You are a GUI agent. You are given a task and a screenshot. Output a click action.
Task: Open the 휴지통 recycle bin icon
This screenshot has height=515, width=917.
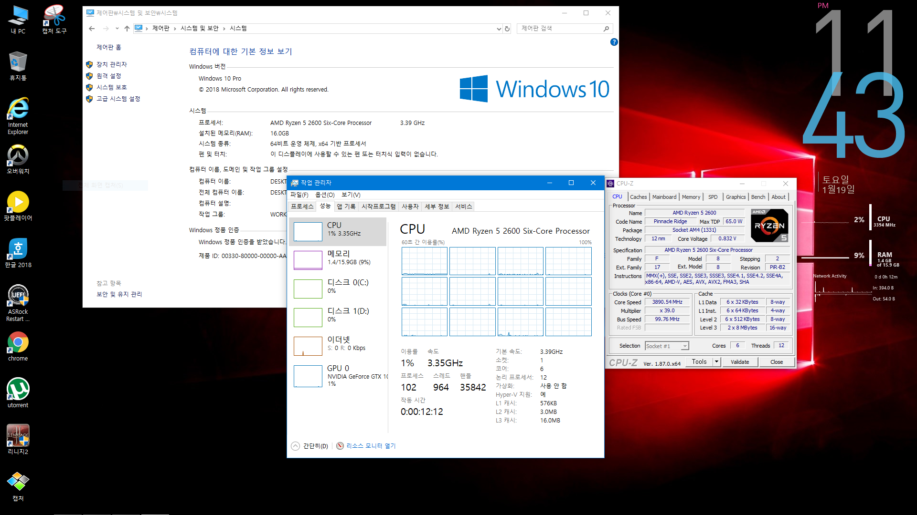coord(18,66)
